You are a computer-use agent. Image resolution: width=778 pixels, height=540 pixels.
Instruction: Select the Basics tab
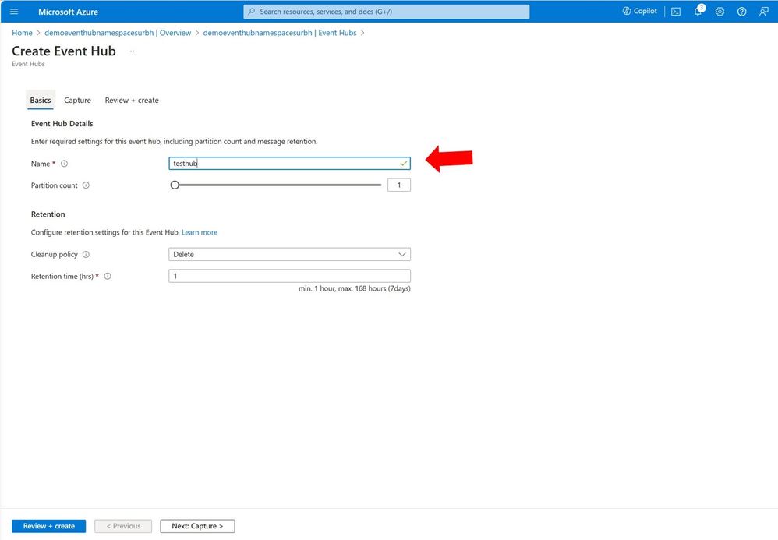pos(41,101)
